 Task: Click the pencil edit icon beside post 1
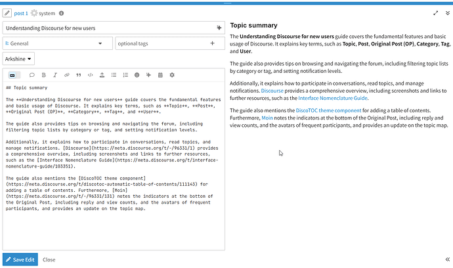coord(7,13)
